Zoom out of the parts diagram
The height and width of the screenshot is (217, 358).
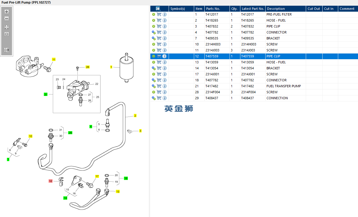7,19
